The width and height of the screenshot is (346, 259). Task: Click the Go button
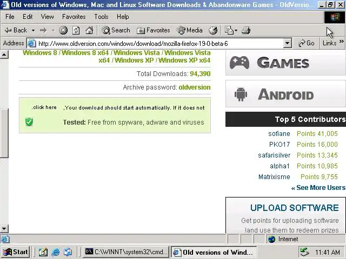click(x=307, y=43)
